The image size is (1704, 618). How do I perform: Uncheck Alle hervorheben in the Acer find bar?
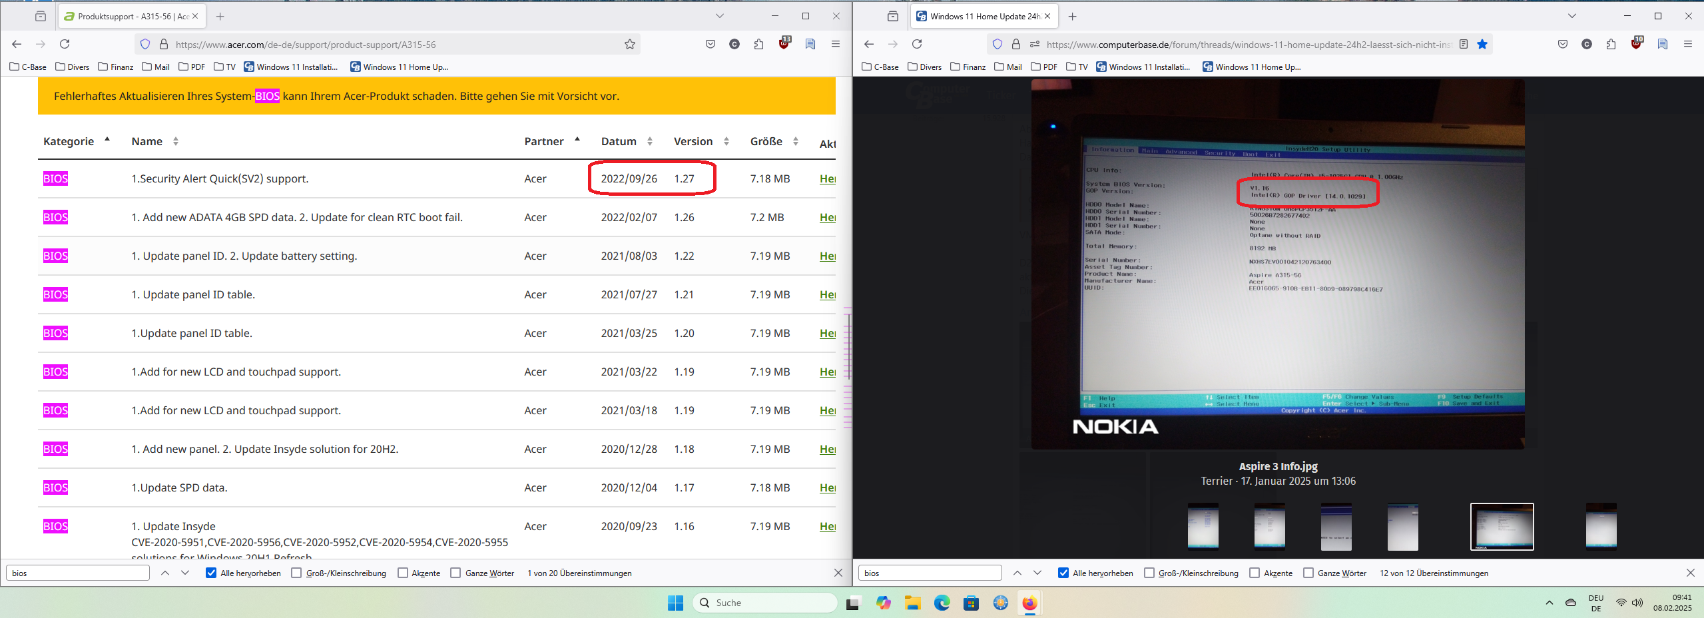[x=211, y=573]
